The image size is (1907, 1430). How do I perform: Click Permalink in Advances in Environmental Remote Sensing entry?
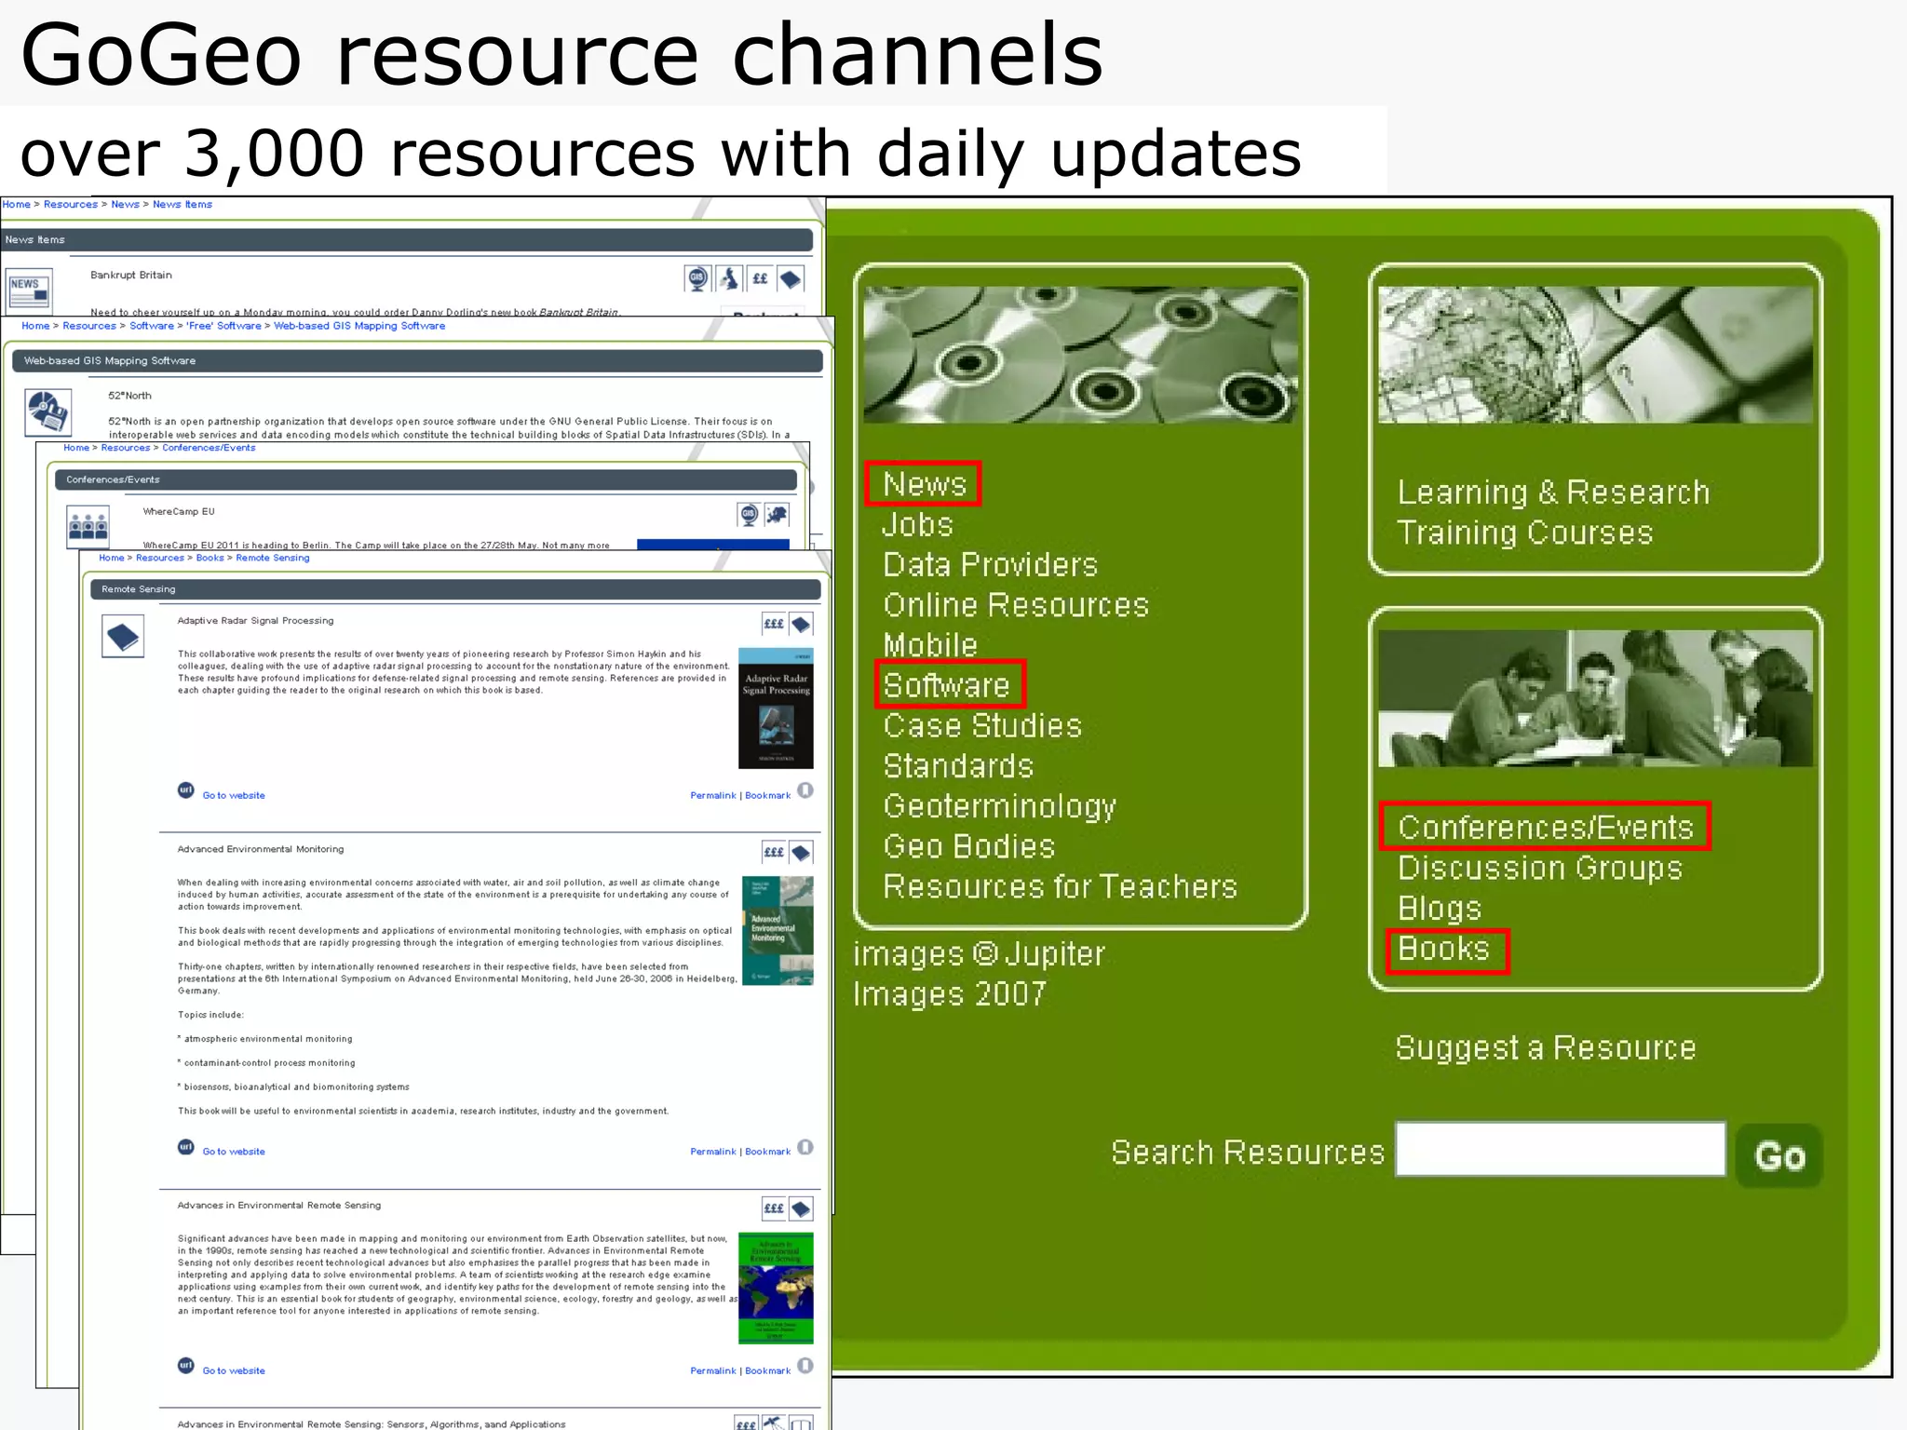click(x=713, y=1371)
